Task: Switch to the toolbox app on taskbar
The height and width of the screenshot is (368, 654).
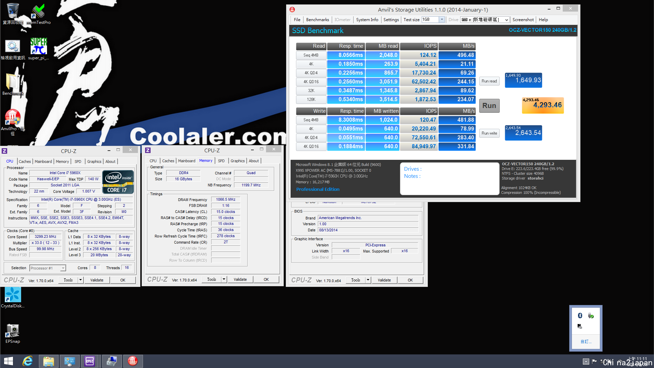Action: point(112,361)
